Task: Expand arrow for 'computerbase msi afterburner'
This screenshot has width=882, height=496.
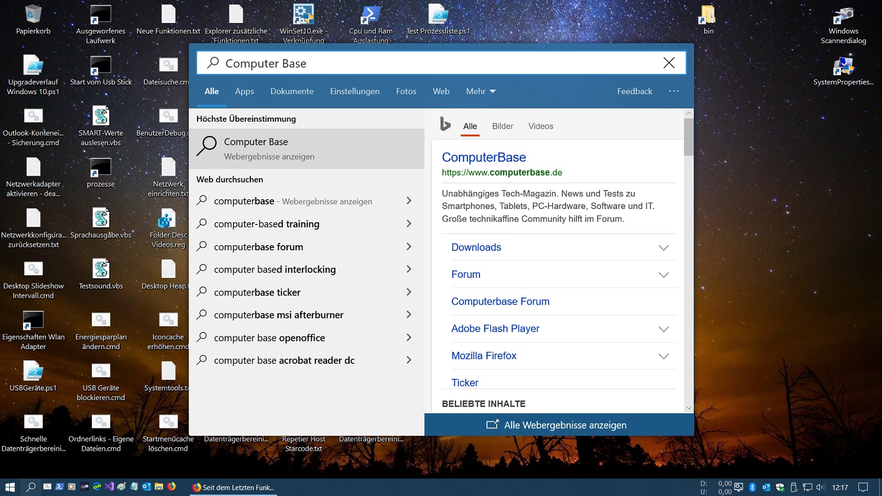Action: point(409,315)
